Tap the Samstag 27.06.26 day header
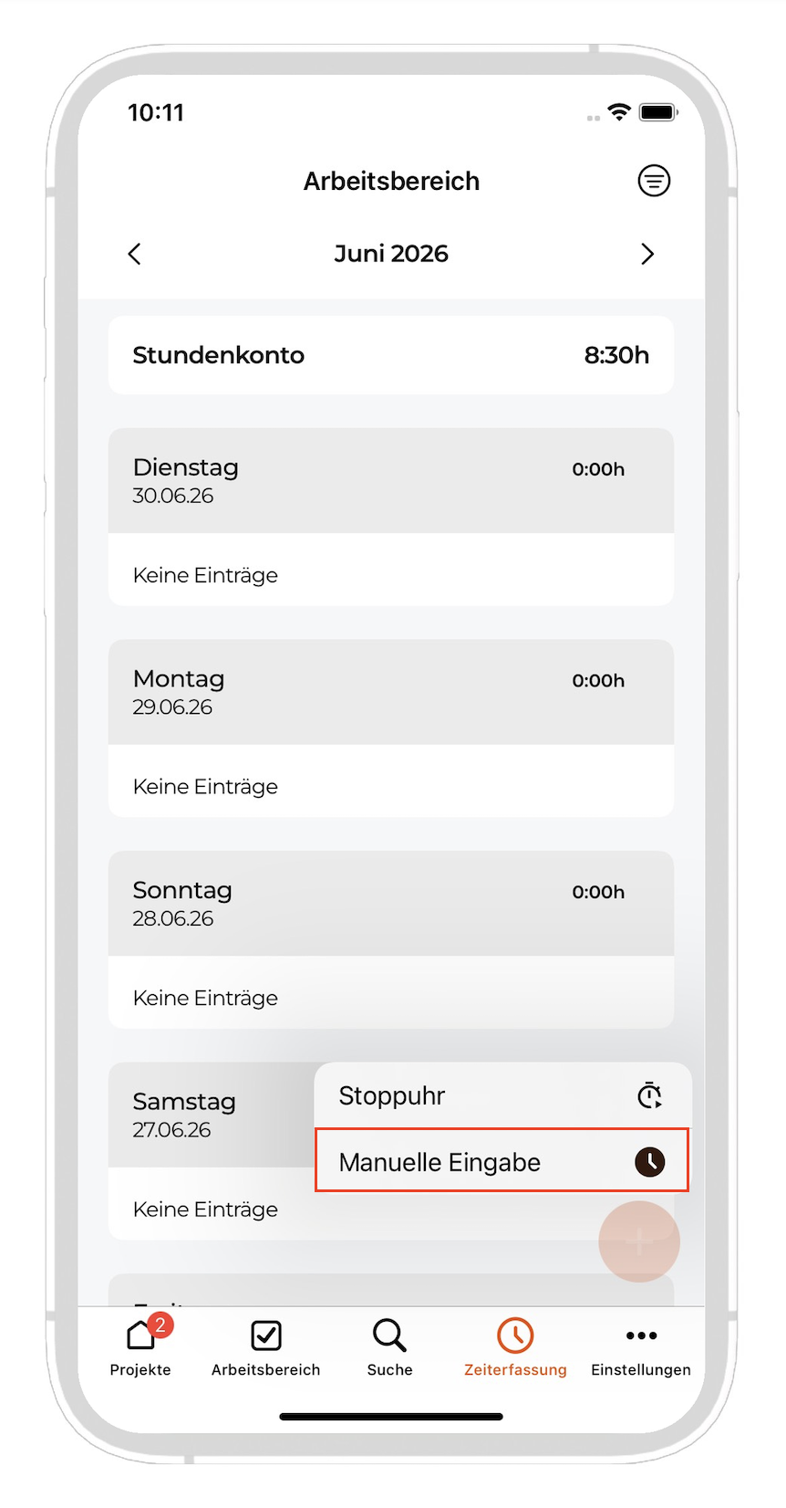The width and height of the screenshot is (786, 1508). pyautogui.click(x=212, y=1115)
